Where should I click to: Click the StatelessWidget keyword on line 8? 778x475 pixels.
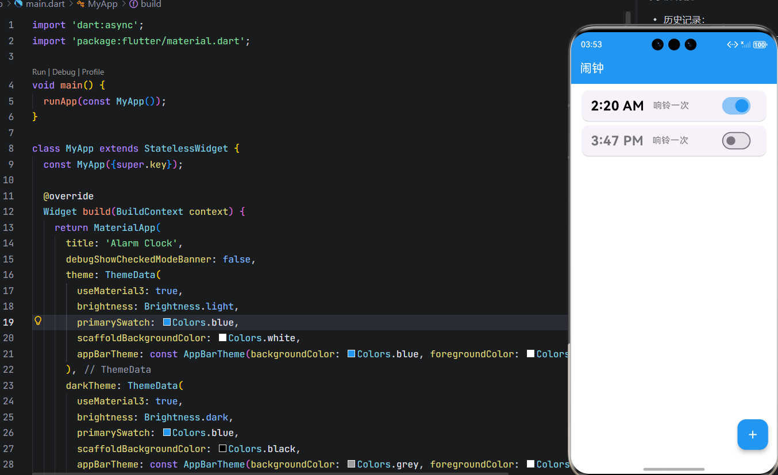pos(186,148)
